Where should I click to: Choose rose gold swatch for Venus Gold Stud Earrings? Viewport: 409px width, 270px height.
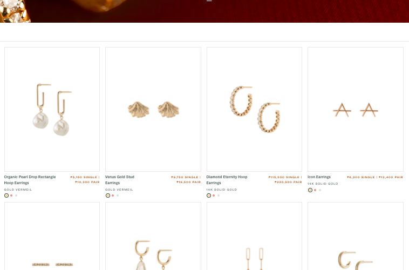click(x=113, y=195)
